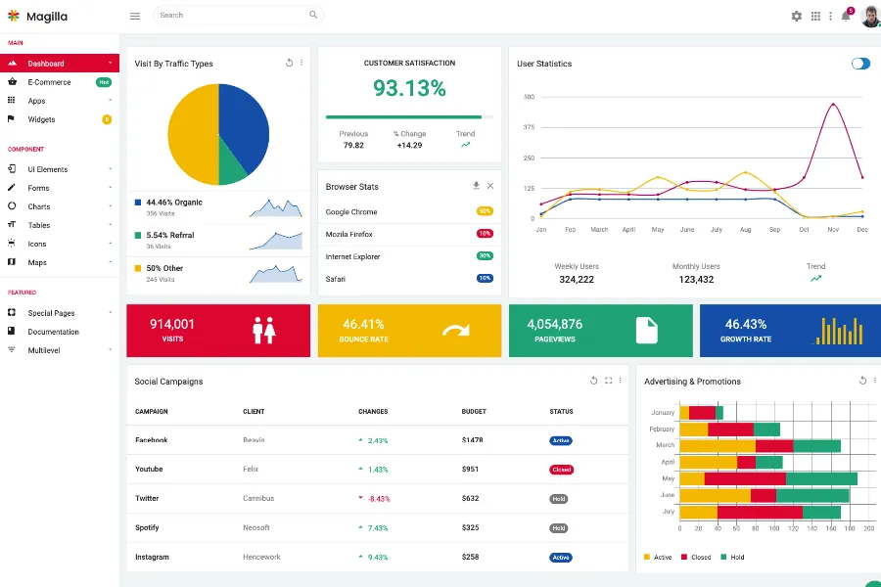Toggle Active series in chart legend
The height and width of the screenshot is (587, 881).
click(657, 557)
